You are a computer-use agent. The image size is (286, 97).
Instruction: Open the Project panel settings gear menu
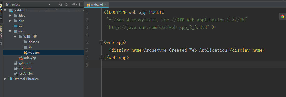(75, 4)
